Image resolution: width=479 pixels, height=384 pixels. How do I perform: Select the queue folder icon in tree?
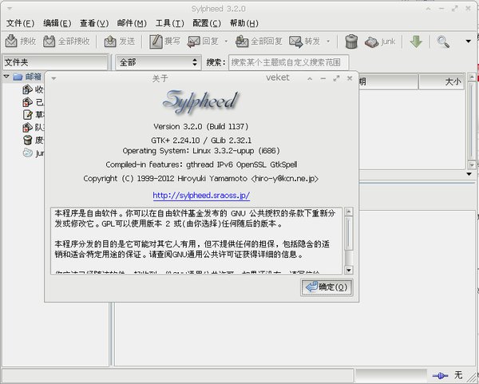pos(27,128)
